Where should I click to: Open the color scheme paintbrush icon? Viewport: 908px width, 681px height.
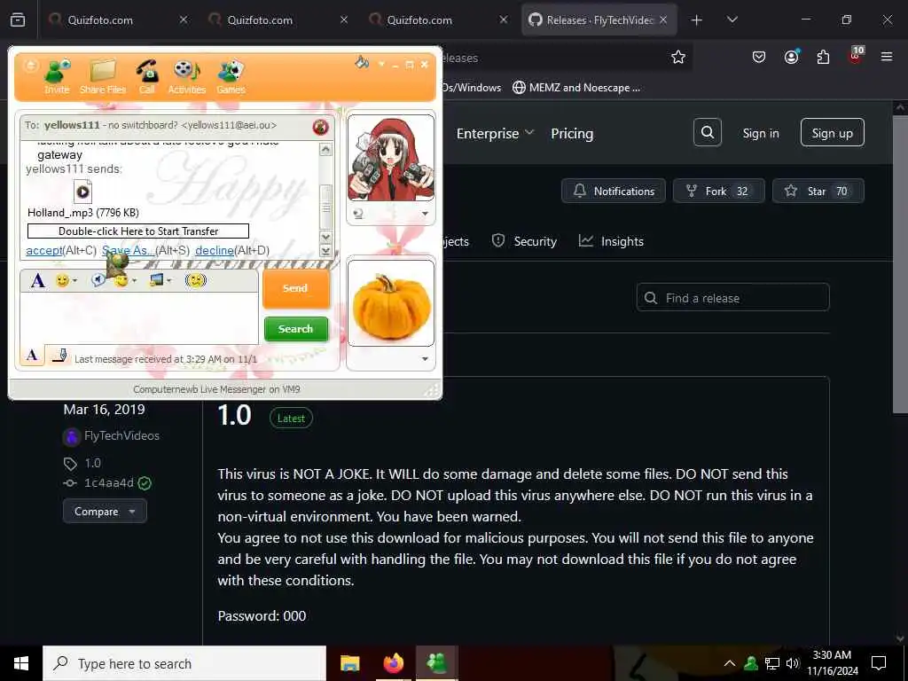(x=362, y=63)
